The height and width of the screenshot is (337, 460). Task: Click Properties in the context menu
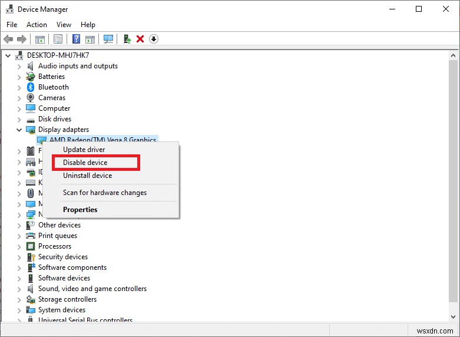tap(80, 210)
